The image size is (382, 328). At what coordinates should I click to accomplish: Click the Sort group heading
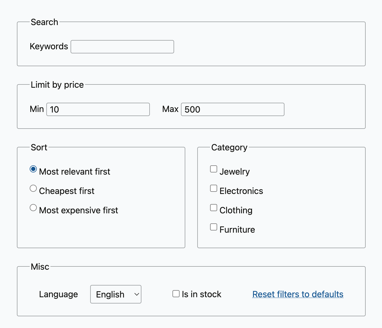[x=39, y=147]
